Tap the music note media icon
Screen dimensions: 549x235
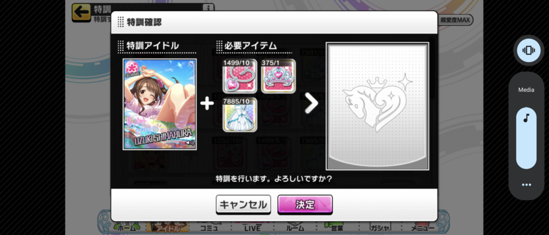coord(526,119)
